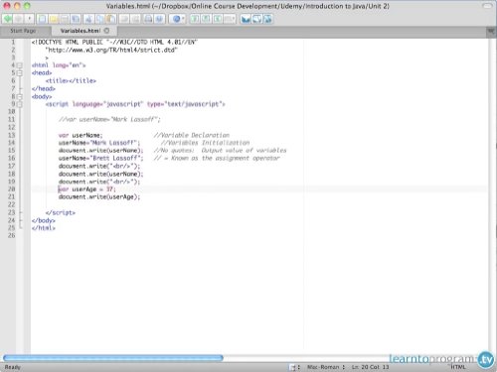Viewport: 497px width, 372px height.
Task: Redo the last edit
Action: (x=135, y=19)
